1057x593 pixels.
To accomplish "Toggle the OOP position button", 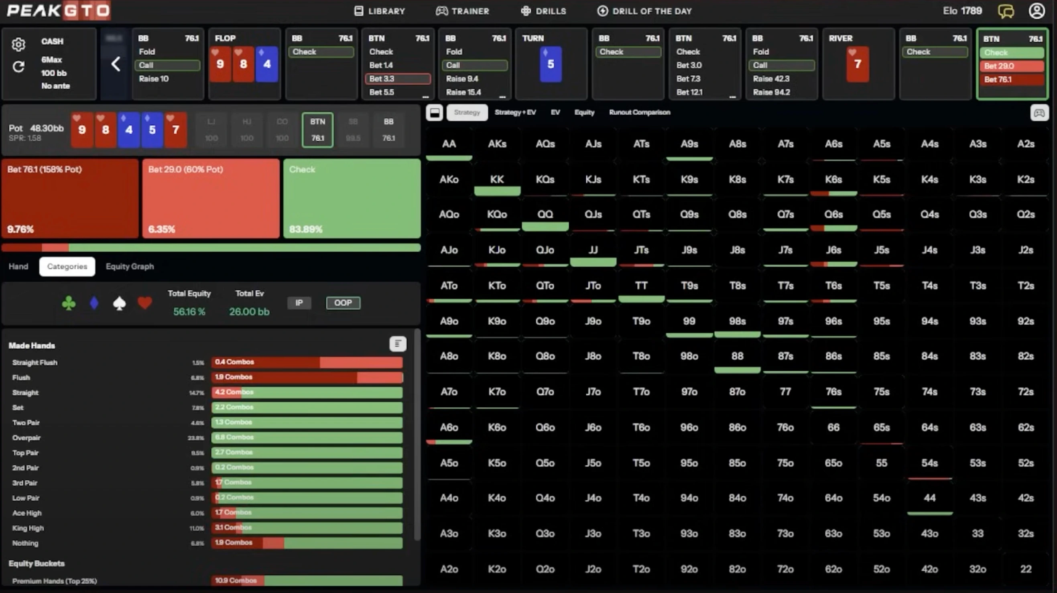I will click(x=343, y=303).
